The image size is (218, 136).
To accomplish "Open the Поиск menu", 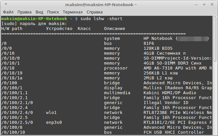I will tap(53, 12).
